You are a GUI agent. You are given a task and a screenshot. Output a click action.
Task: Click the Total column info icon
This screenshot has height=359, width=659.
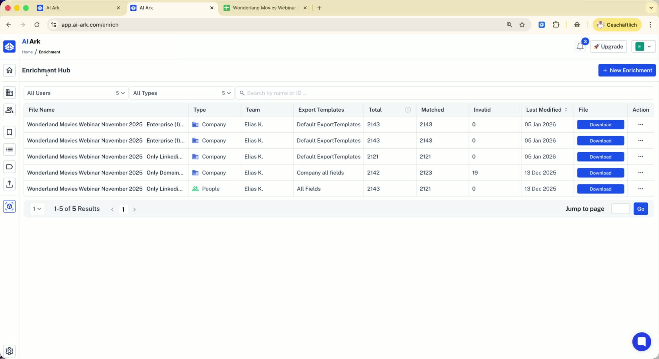point(408,110)
